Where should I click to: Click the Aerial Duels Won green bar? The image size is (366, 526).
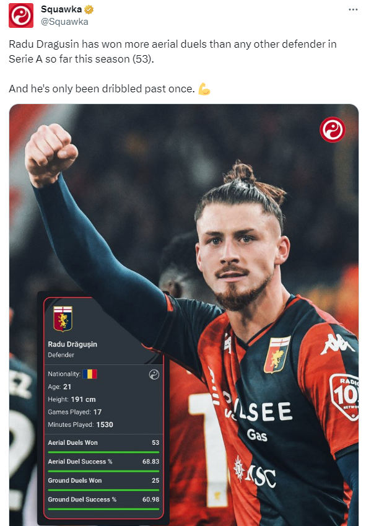point(103,452)
